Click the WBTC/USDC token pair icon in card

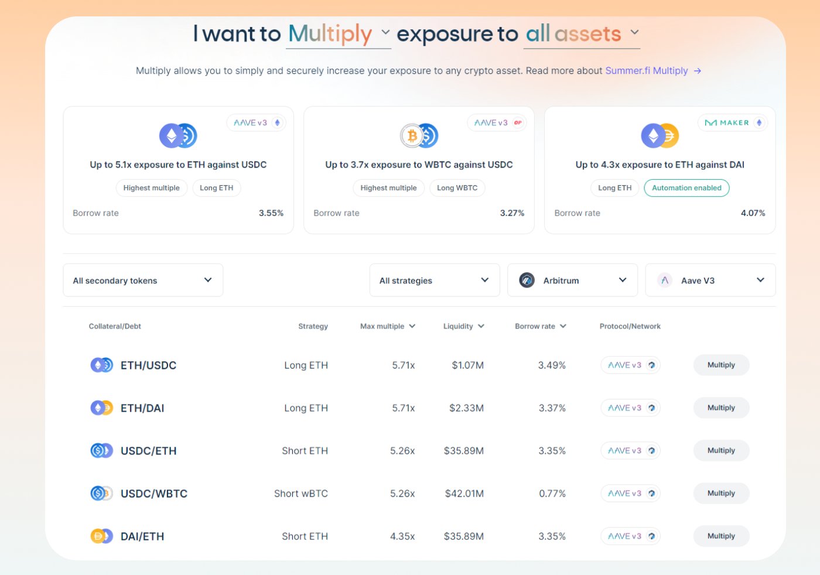pyautogui.click(x=419, y=136)
